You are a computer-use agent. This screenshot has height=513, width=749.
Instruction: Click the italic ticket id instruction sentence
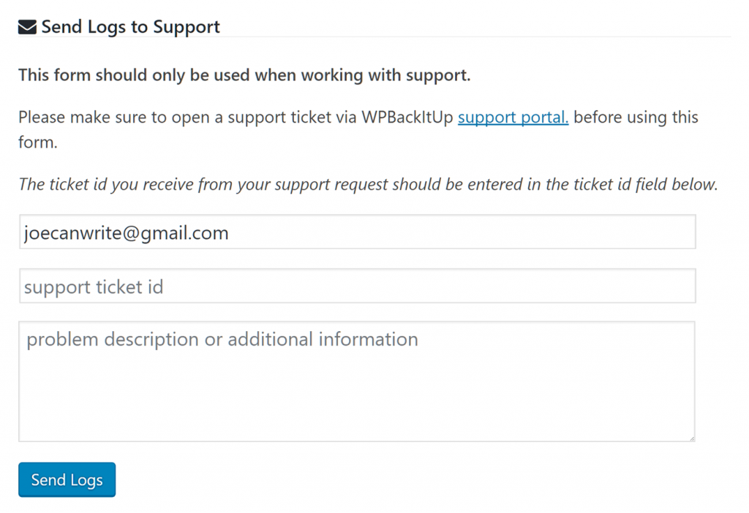(368, 184)
